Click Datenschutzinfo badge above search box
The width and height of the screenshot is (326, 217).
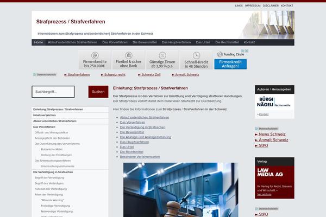pos(45,74)
